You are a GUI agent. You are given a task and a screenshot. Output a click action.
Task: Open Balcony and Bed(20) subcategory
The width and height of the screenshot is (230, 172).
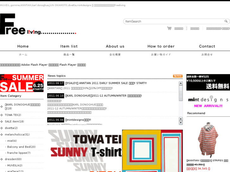click(x=21, y=147)
